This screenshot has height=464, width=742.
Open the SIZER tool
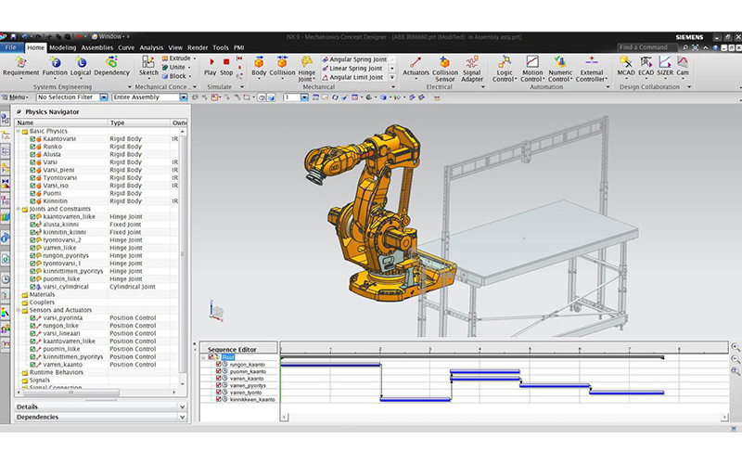point(665,67)
